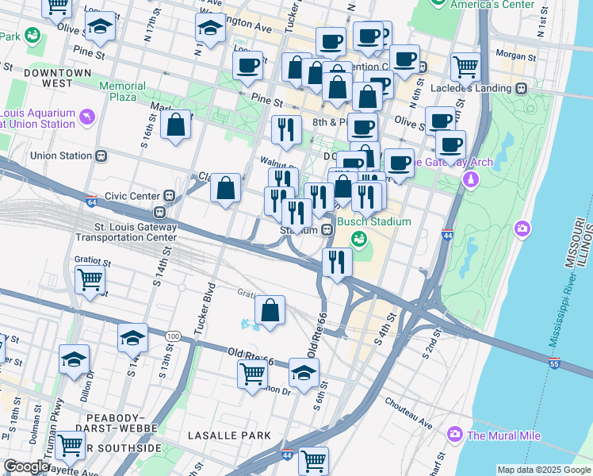Click the Union Station label
Viewport: 593px width, 476px height.
[61, 155]
